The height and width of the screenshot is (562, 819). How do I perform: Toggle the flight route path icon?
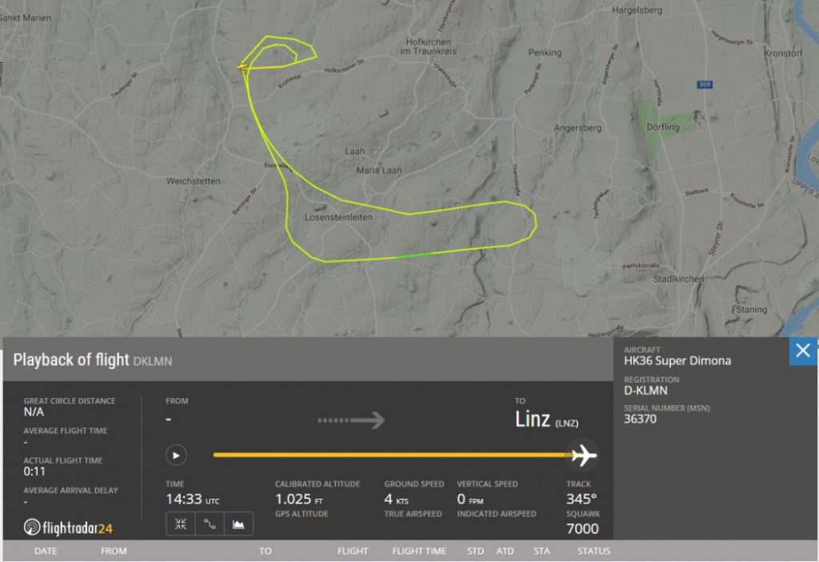pos(210,524)
